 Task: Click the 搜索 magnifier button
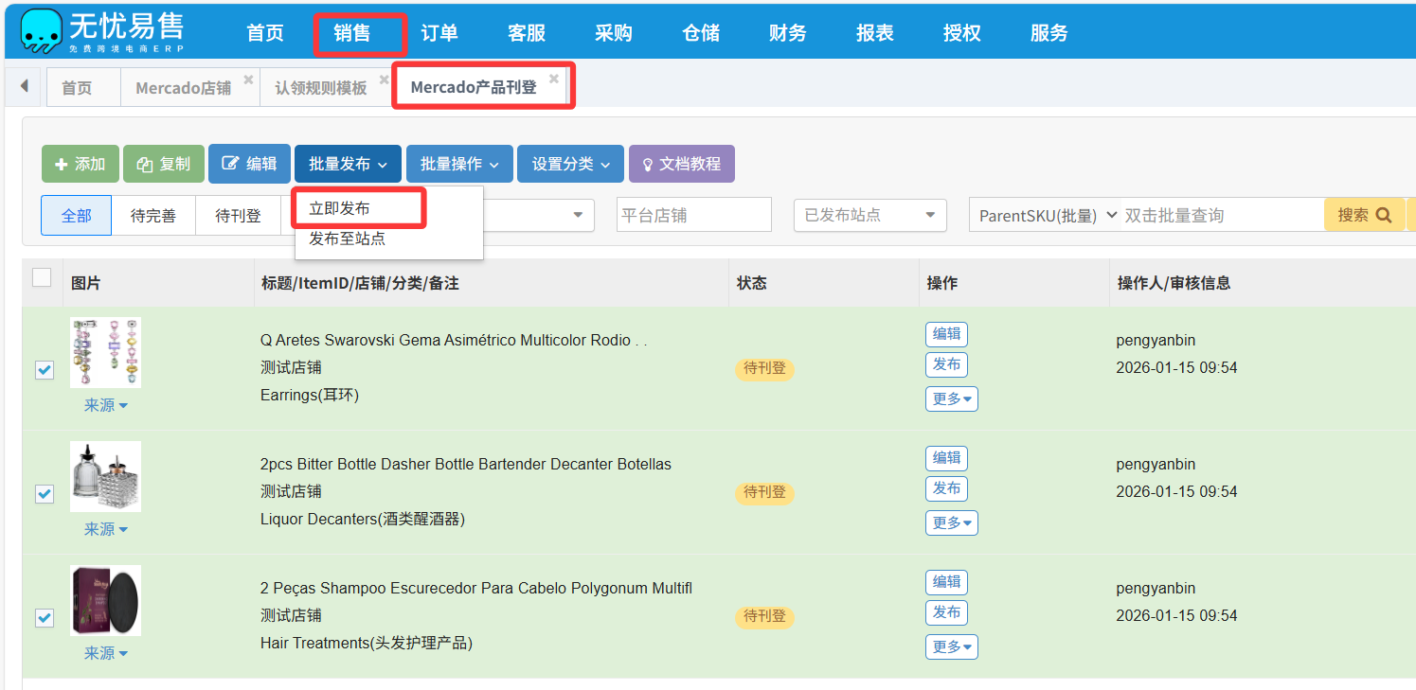(1363, 215)
